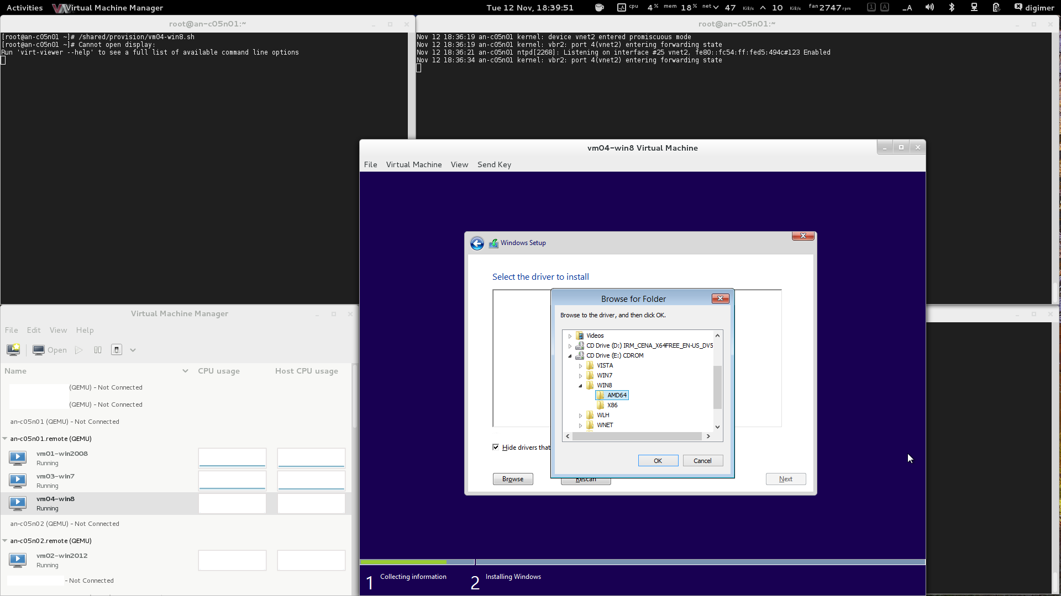Open Edit menu in Virtual Machine Manager
The image size is (1061, 596).
[x=34, y=330]
